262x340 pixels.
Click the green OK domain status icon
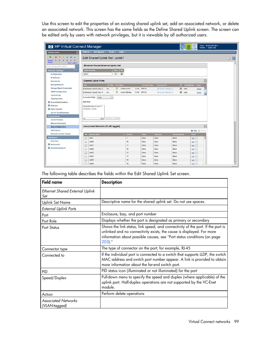(x=50, y=57)
